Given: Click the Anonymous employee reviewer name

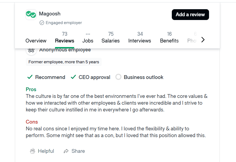Looking at the screenshot, I should pos(65,50).
